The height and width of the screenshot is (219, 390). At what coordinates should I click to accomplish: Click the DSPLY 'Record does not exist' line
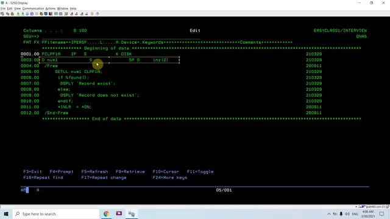click(x=100, y=95)
